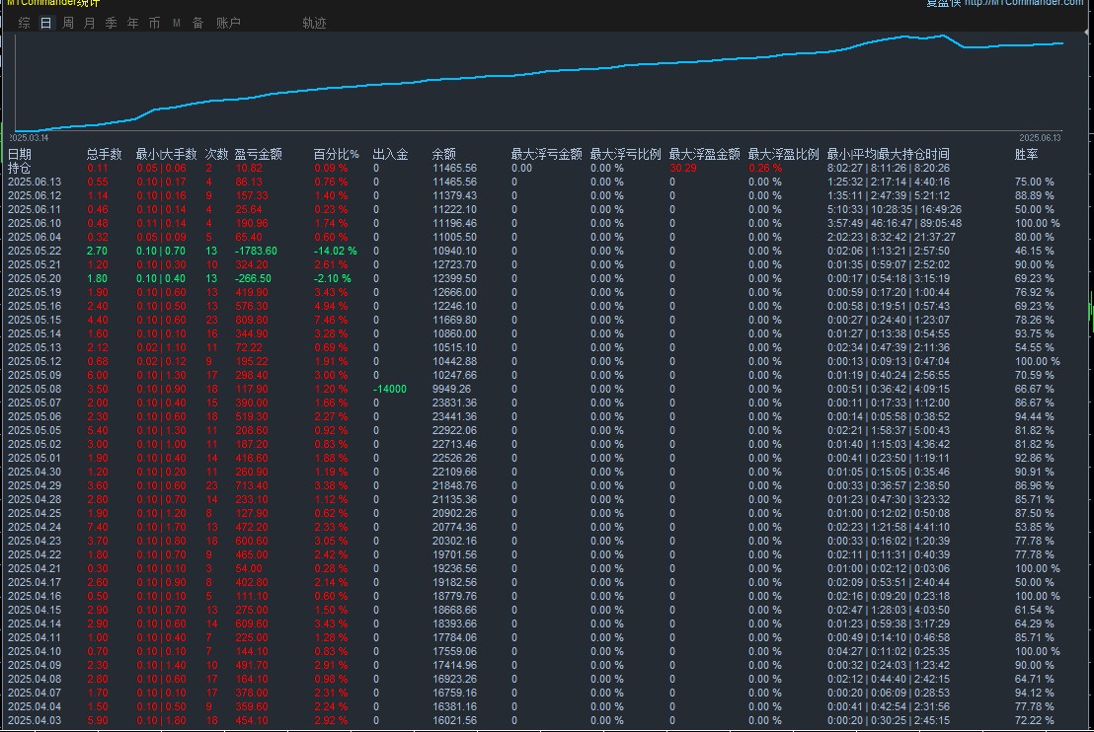The width and height of the screenshot is (1094, 732).
Task: Select the 2025.05.22 loss row date
Action: click(x=34, y=251)
